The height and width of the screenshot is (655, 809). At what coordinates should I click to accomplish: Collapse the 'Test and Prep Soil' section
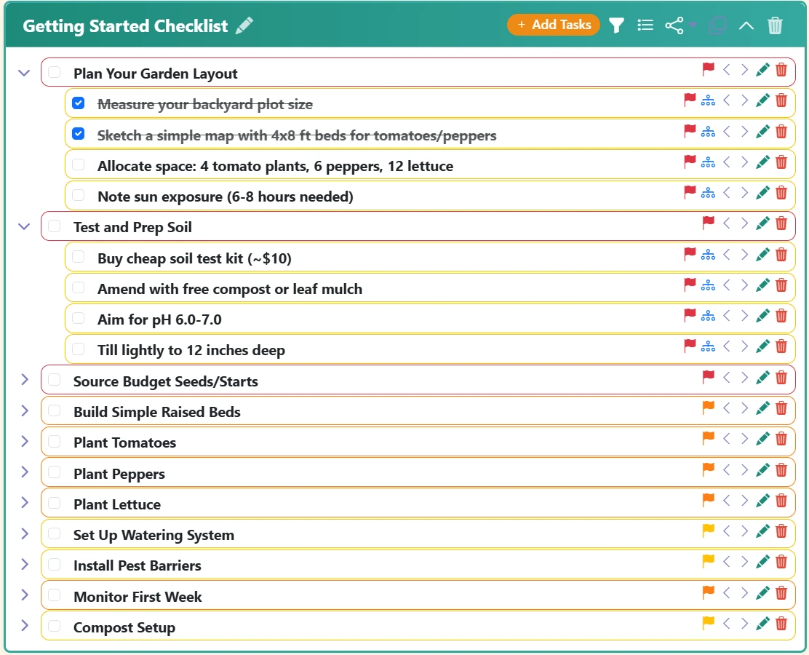tap(24, 226)
